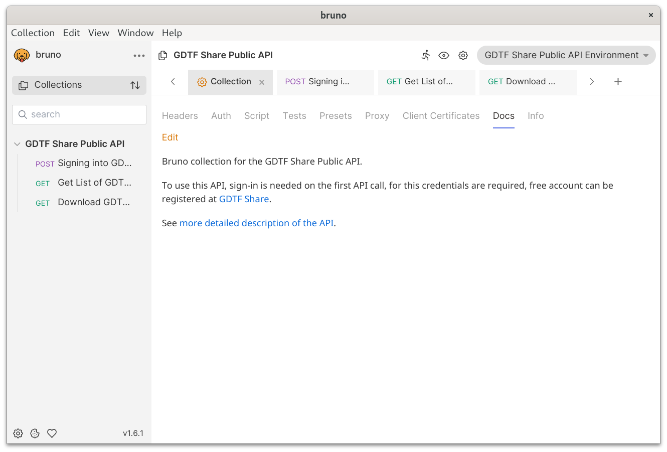
Task: Open the three-dots sidebar options menu
Action: (x=139, y=56)
